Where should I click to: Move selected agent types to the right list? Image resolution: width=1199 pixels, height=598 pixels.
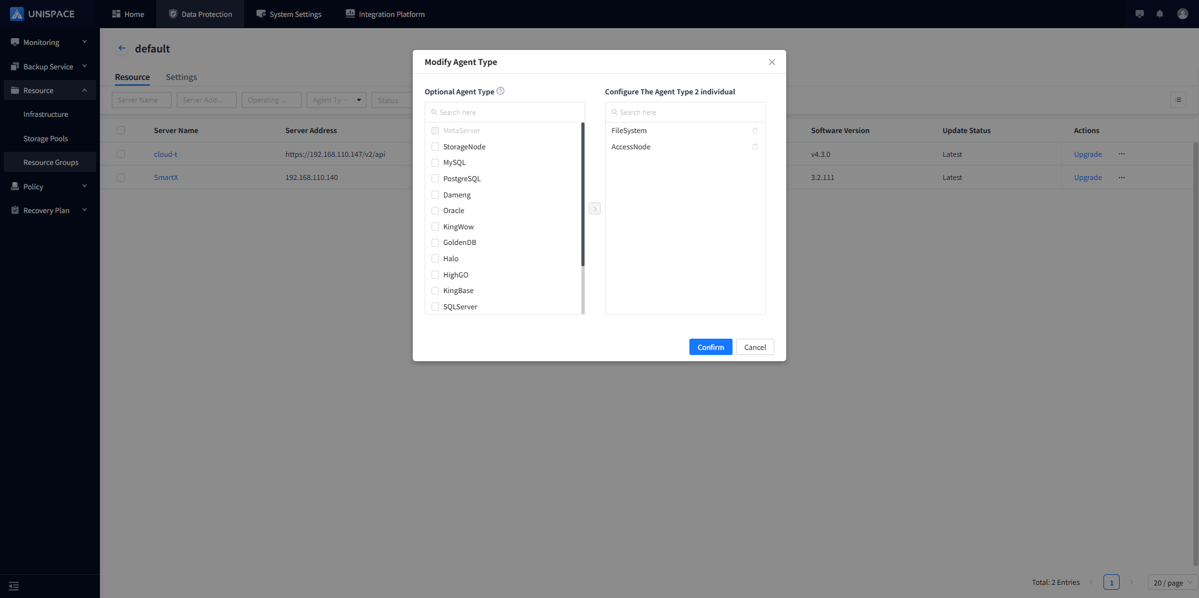pos(595,209)
